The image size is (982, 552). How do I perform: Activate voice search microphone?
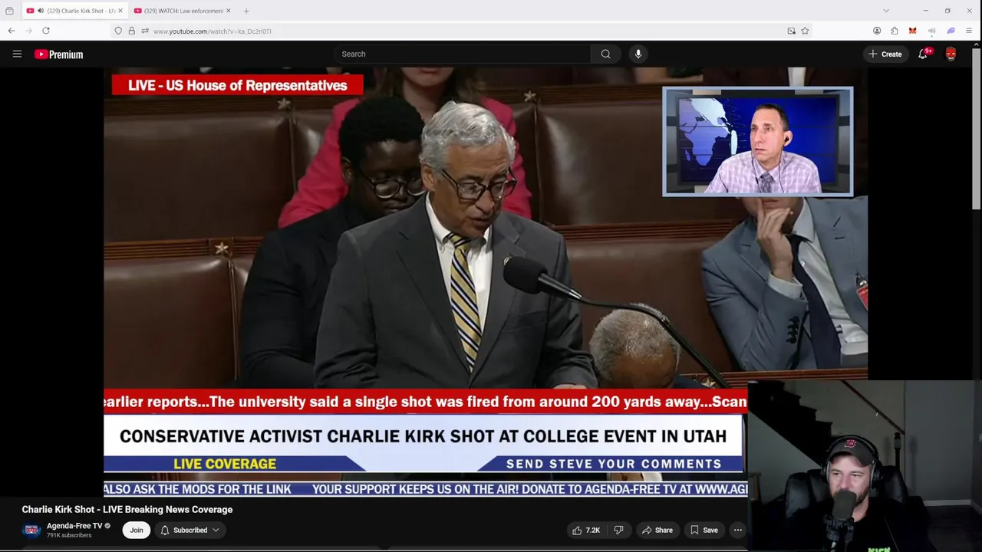tap(638, 54)
